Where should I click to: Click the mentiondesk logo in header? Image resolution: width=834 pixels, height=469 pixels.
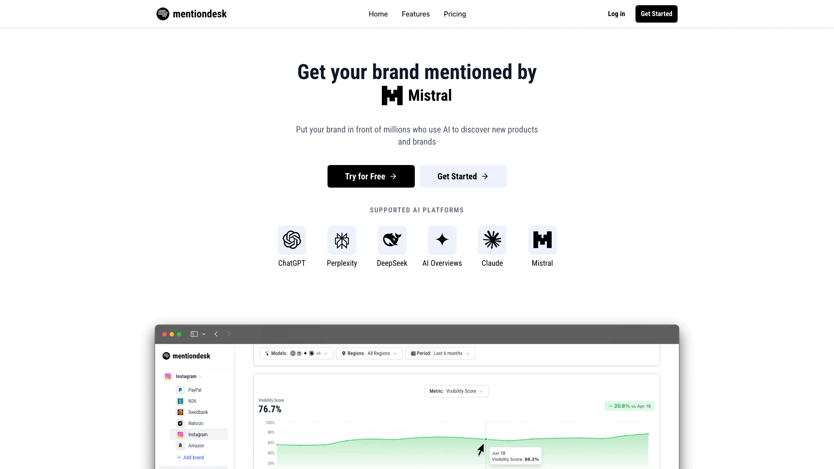(x=192, y=14)
